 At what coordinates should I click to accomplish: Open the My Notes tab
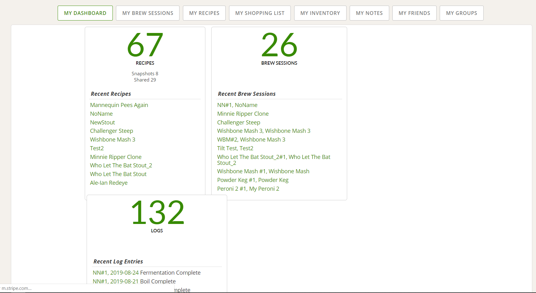[369, 13]
